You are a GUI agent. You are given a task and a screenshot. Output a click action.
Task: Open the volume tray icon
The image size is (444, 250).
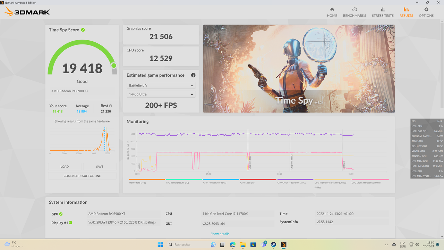point(417,244)
